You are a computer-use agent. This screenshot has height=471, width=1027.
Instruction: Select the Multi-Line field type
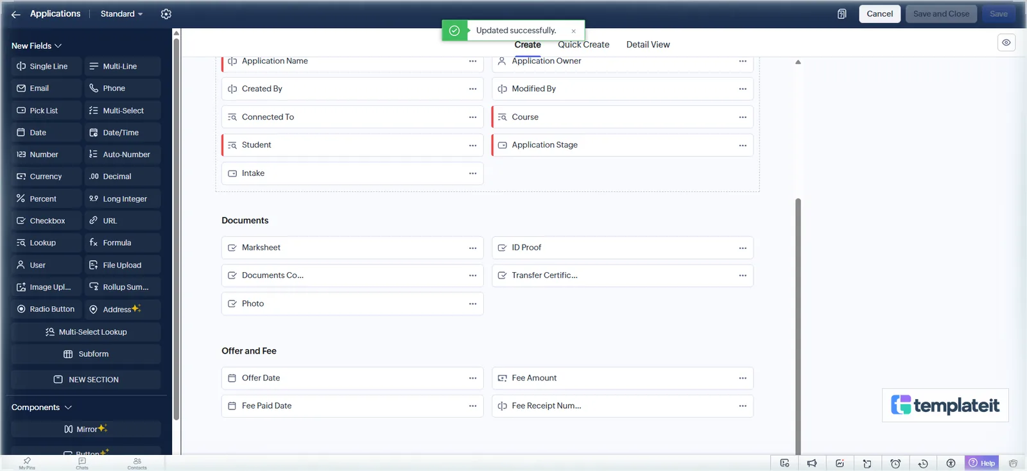point(123,67)
